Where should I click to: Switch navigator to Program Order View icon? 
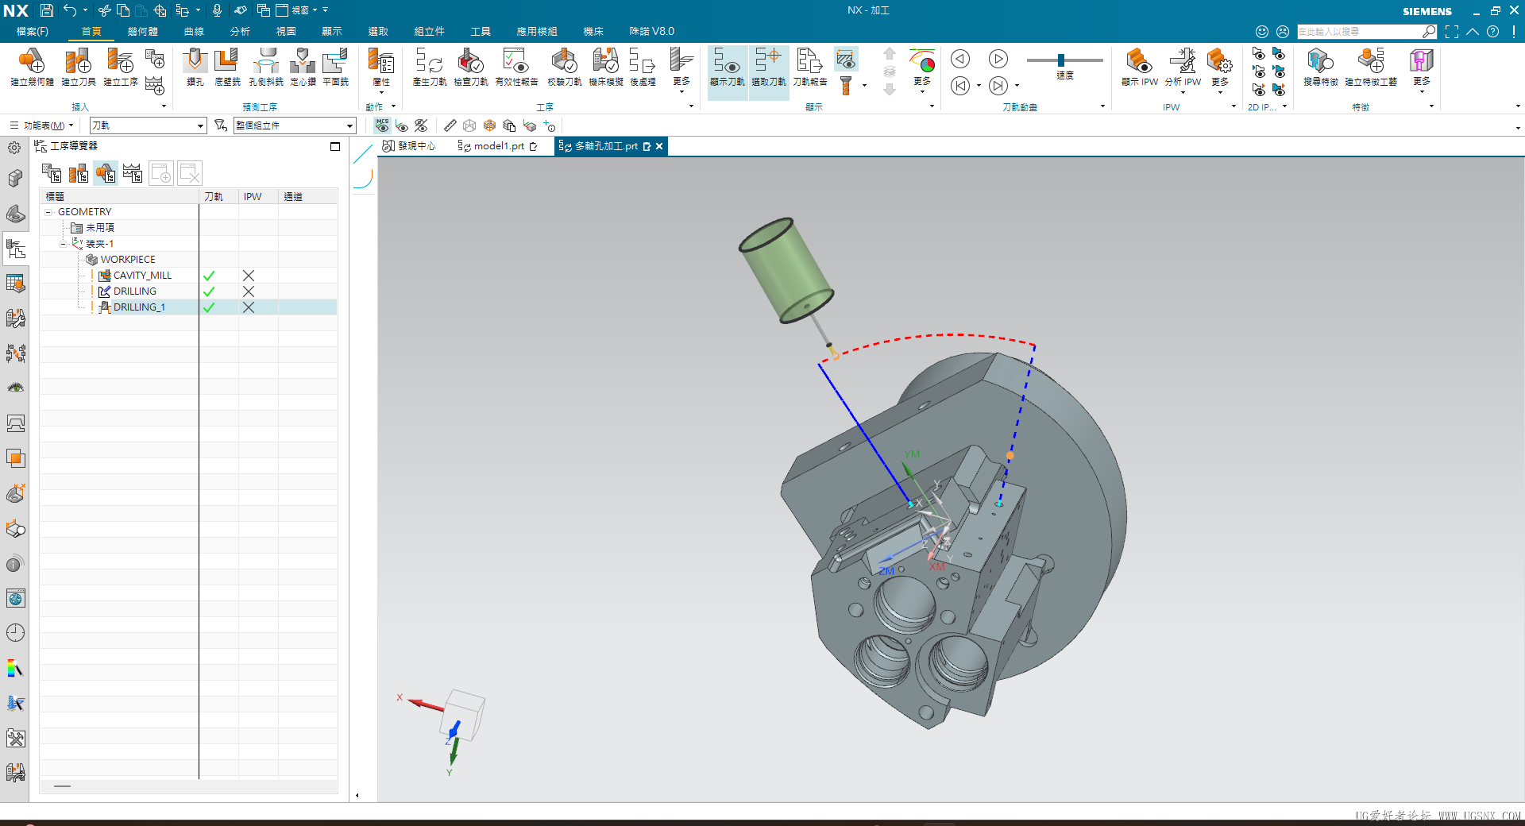(52, 173)
